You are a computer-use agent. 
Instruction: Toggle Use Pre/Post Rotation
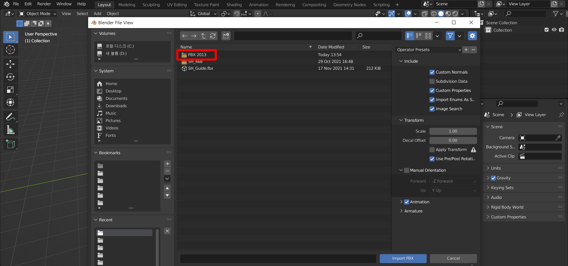click(x=432, y=159)
